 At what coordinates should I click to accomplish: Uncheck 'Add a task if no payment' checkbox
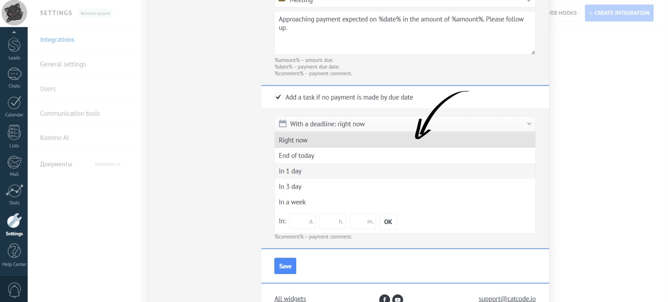[278, 97]
